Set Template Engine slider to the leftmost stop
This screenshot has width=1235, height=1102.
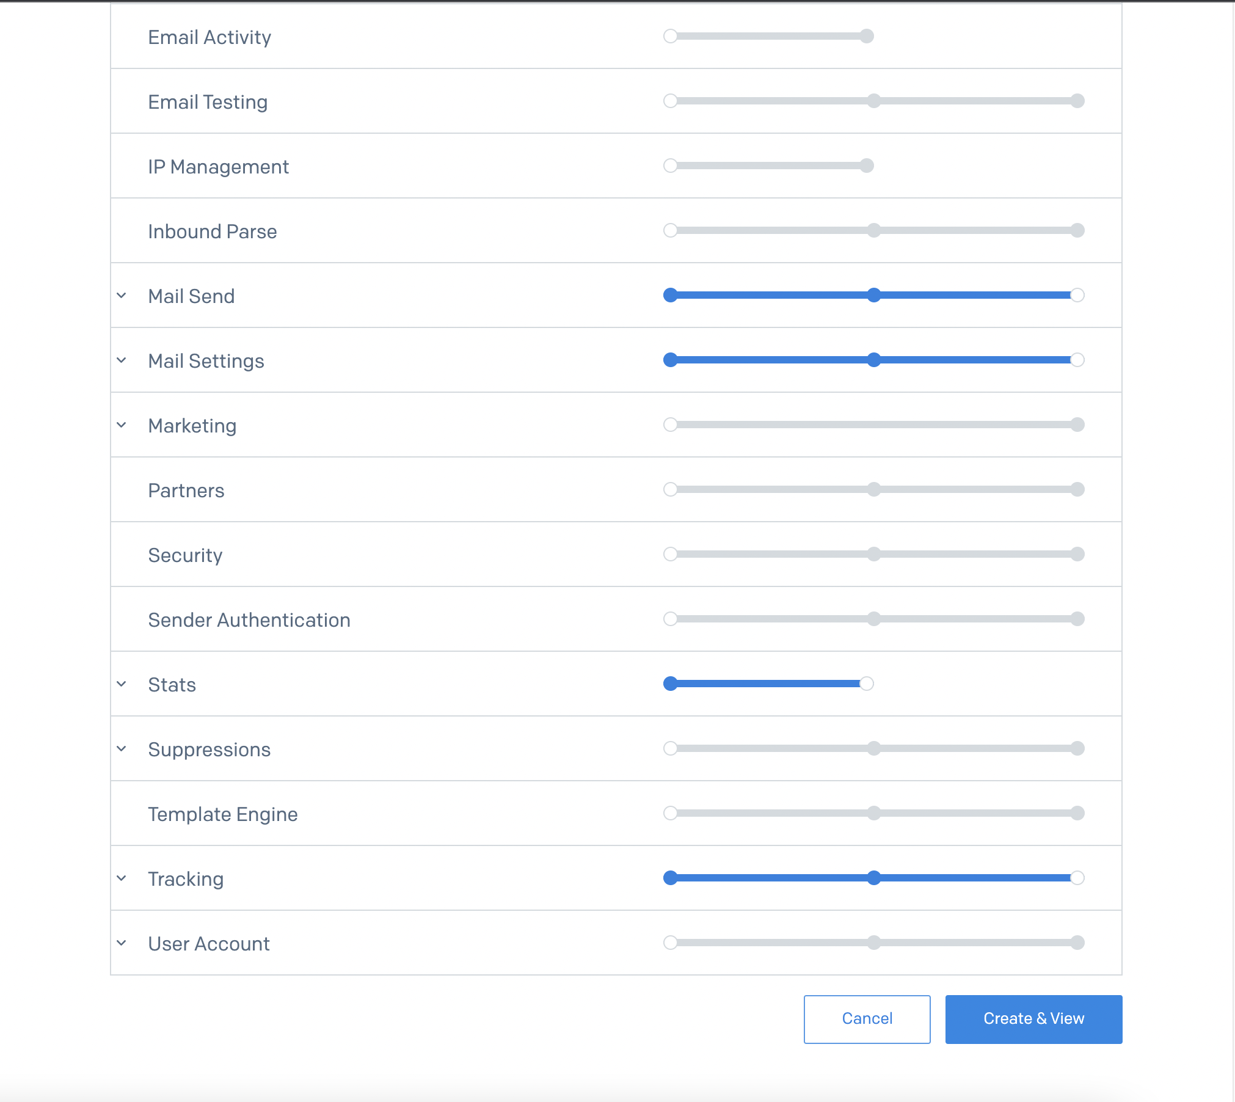pos(671,813)
